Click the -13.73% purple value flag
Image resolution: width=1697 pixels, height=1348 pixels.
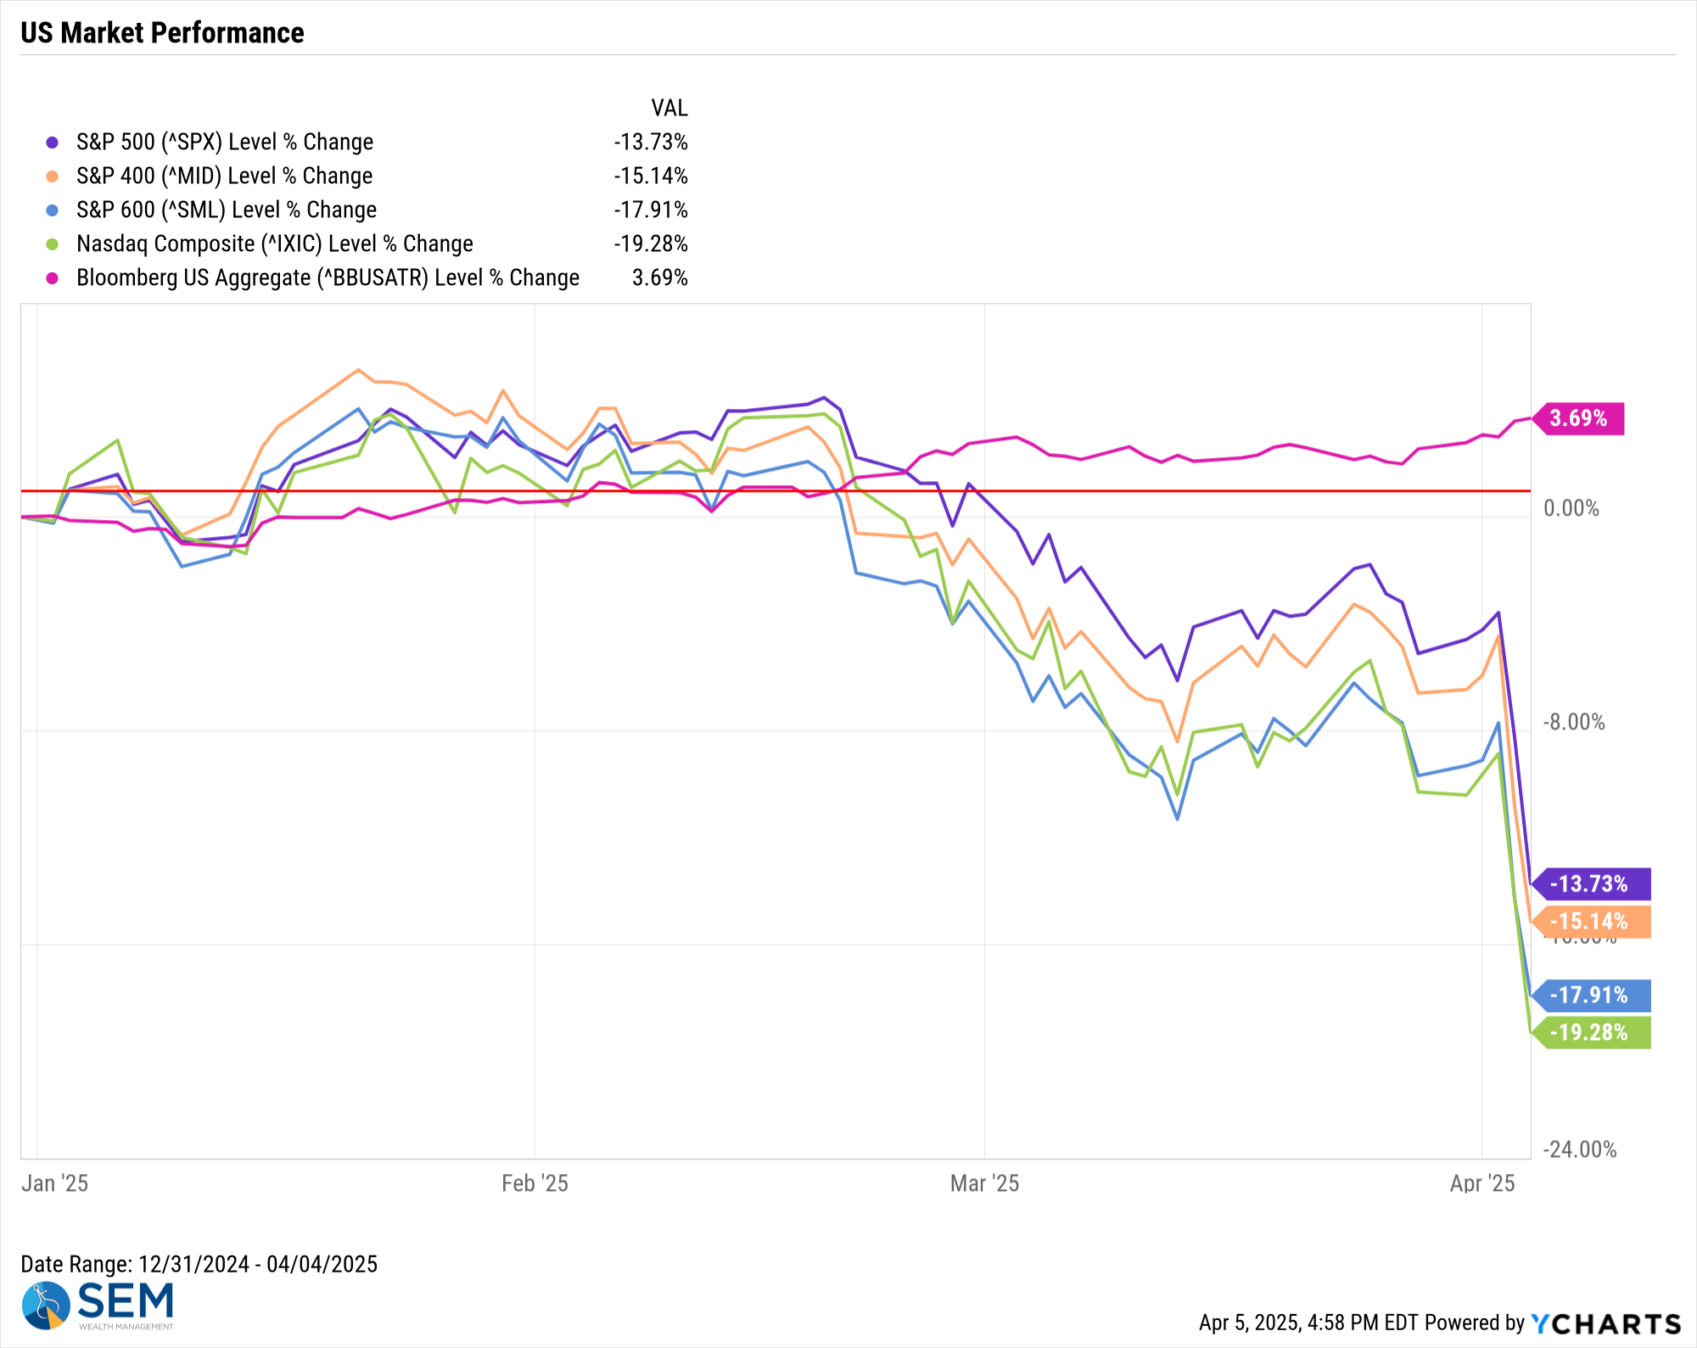pos(1591,884)
